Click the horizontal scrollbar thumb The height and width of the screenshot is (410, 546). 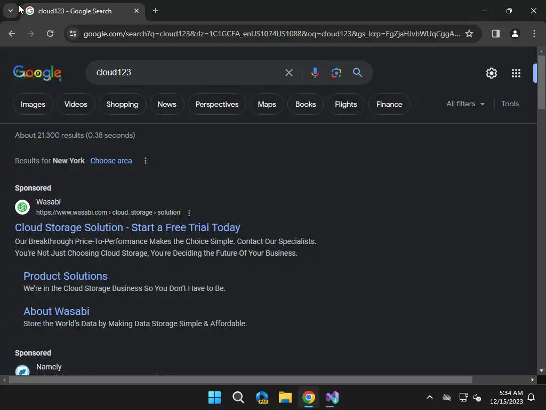click(x=240, y=380)
